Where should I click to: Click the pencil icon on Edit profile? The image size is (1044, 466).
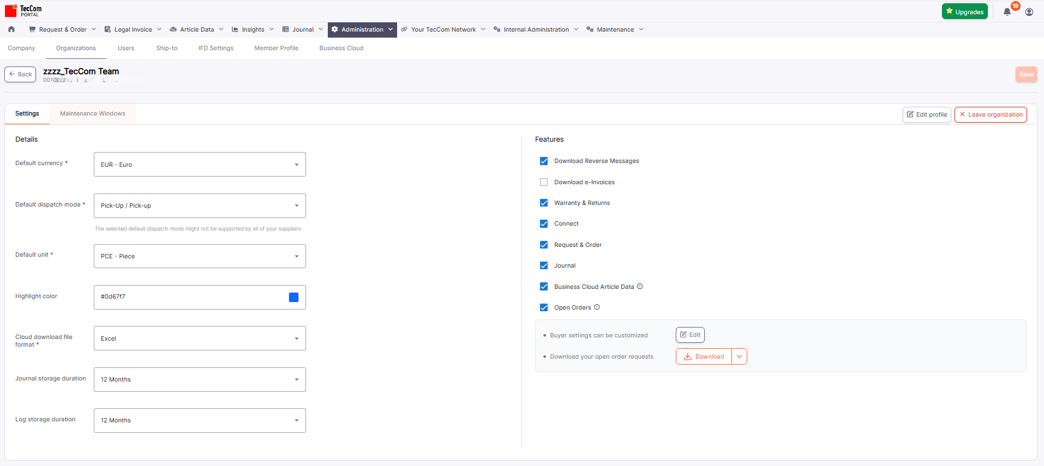click(x=910, y=114)
